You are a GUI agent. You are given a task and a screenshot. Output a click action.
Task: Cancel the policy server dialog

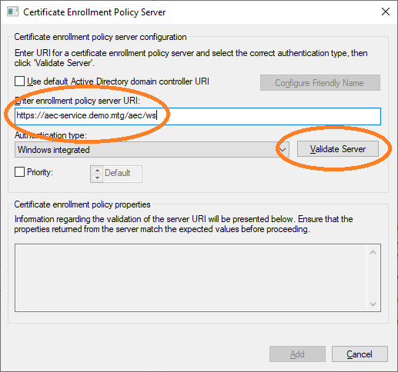[x=360, y=354]
